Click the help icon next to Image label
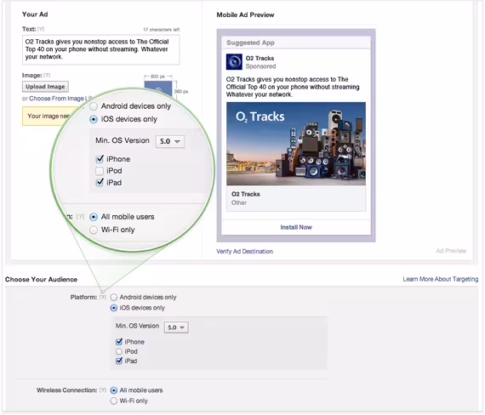Screen dimensions: 485x415 click(x=47, y=75)
